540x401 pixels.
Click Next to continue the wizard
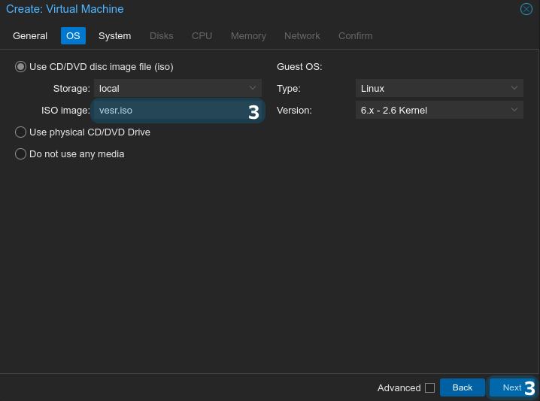(511, 387)
